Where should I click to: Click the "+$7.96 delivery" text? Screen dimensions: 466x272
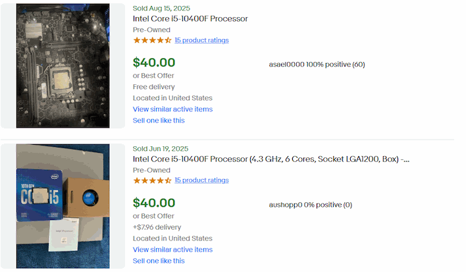[x=157, y=227]
